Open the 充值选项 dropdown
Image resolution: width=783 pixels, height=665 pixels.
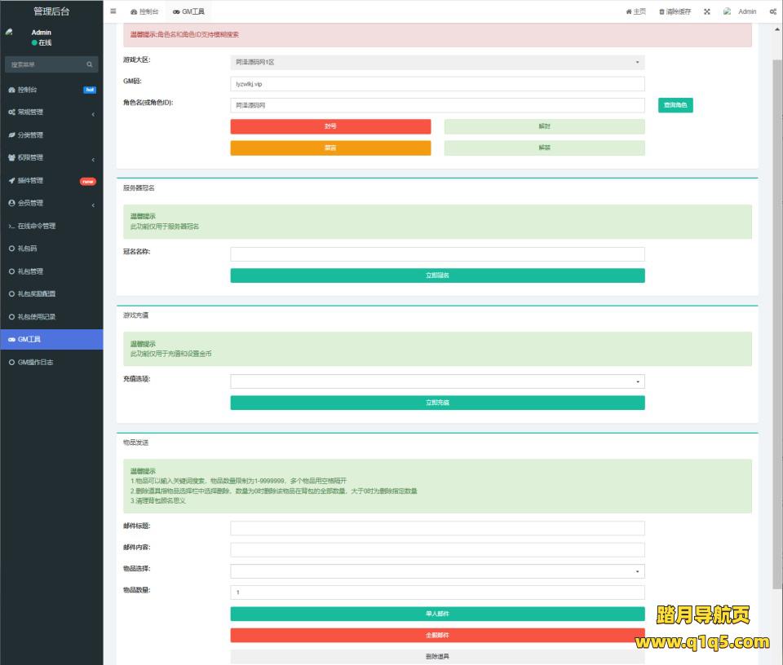click(437, 381)
